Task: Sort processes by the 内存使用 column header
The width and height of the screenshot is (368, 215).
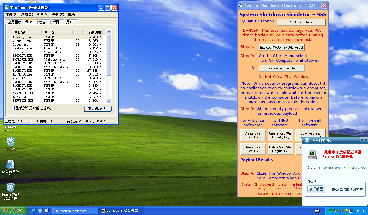Action: coord(94,32)
